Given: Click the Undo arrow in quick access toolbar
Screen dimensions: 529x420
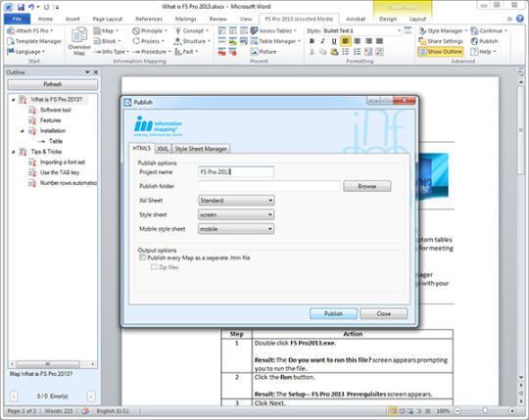Looking at the screenshot, I should (31, 7).
